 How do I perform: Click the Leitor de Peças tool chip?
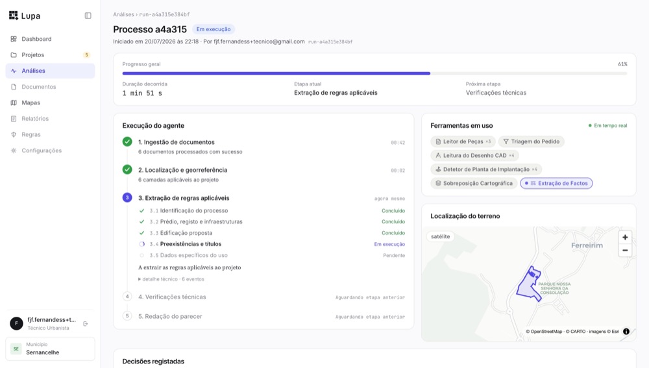point(463,141)
